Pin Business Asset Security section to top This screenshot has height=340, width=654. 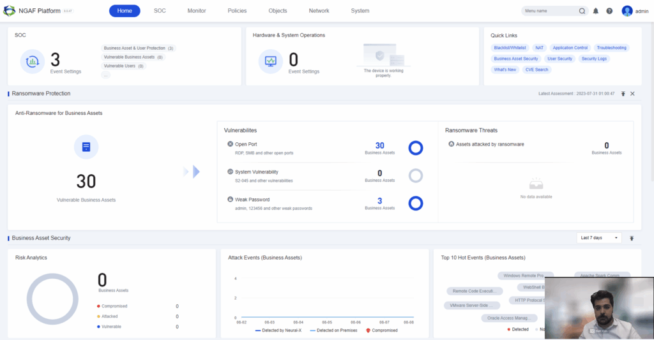pos(632,238)
